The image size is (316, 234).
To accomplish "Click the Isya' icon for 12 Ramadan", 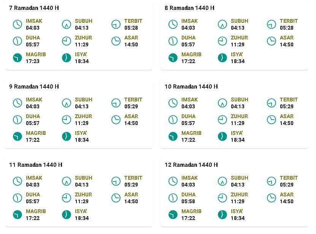I will click(x=222, y=215).
